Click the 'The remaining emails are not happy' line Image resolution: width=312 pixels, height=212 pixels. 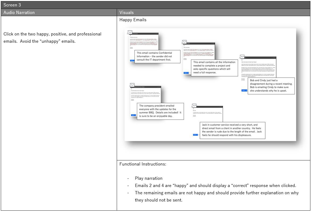[217, 193]
